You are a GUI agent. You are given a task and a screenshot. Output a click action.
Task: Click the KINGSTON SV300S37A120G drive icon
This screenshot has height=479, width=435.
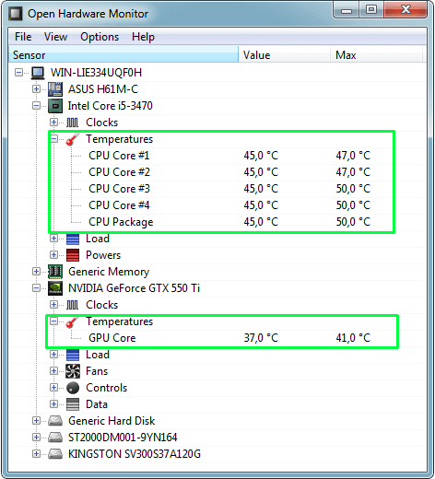pos(55,454)
